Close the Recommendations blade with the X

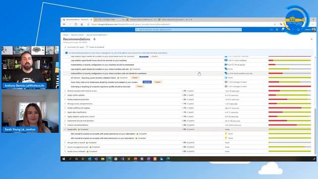(312, 39)
